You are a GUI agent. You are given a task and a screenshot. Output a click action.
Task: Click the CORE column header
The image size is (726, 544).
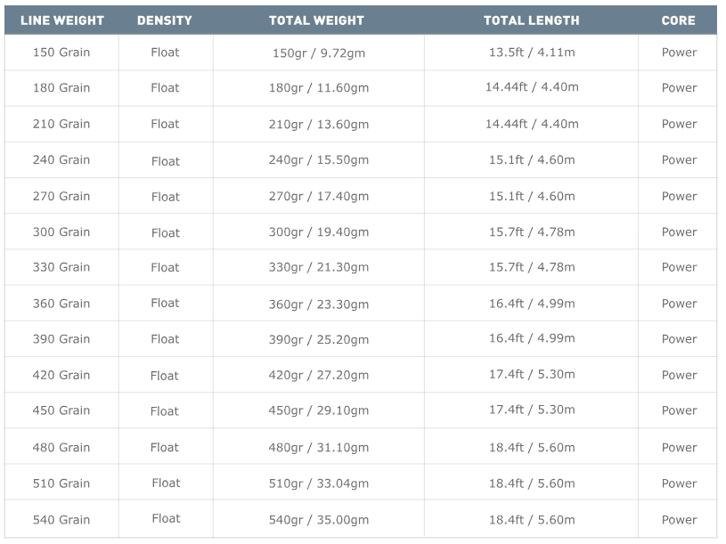pyautogui.click(x=678, y=20)
